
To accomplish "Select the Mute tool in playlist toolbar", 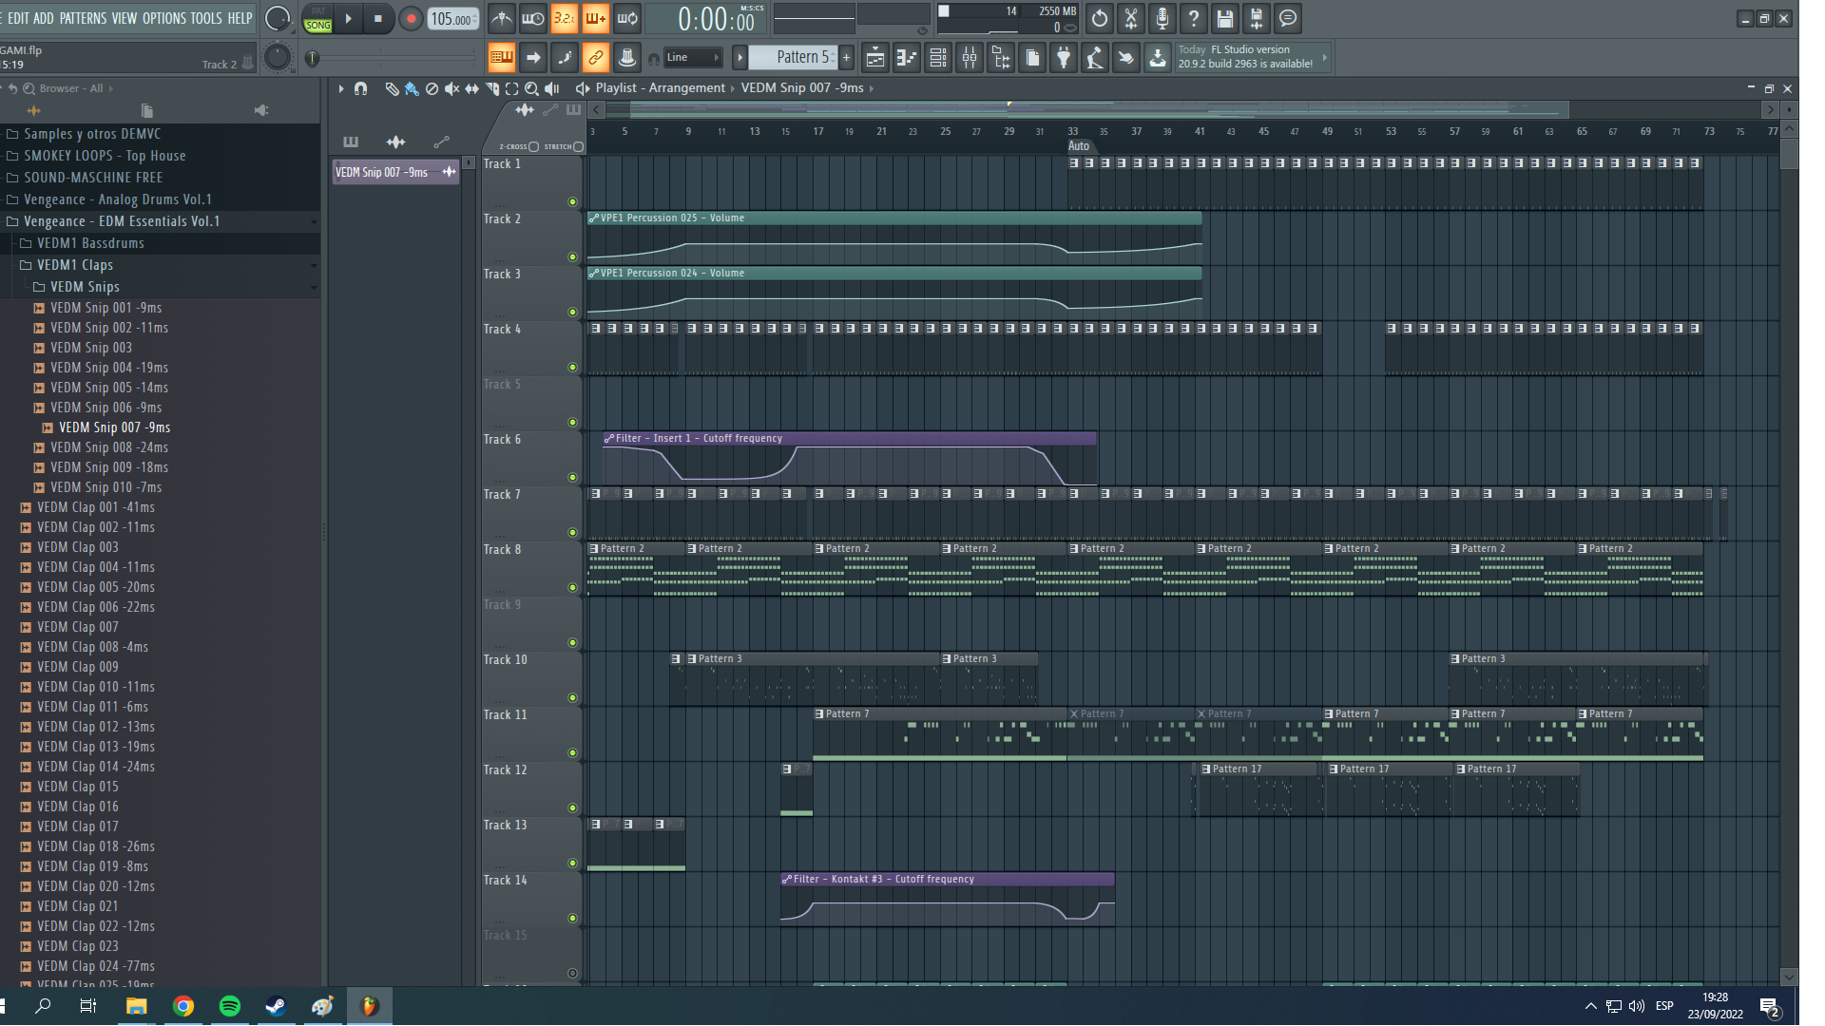I will pyautogui.click(x=451, y=89).
